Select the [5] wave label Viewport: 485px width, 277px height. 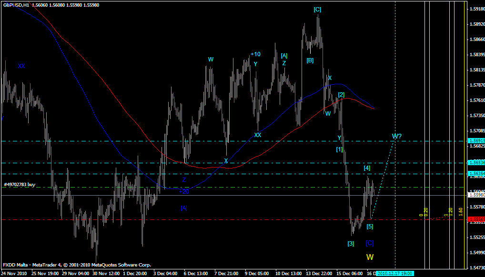(370, 227)
